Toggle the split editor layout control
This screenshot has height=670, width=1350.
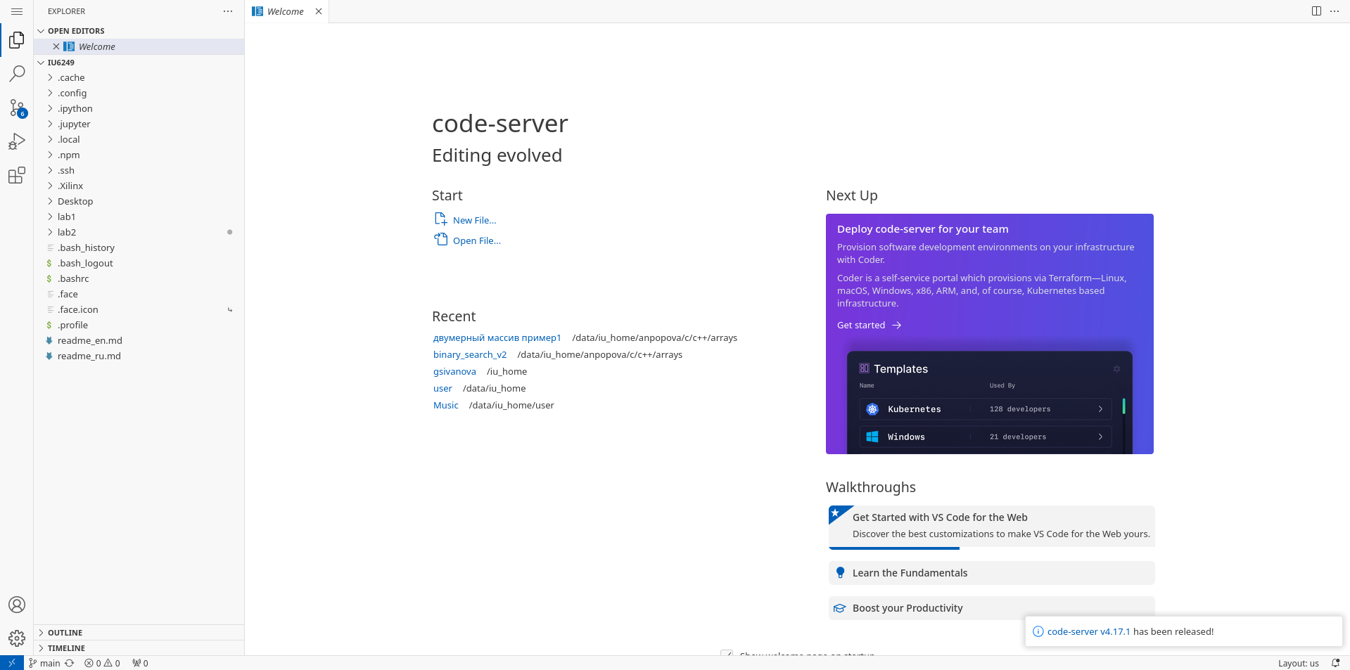1315,11
